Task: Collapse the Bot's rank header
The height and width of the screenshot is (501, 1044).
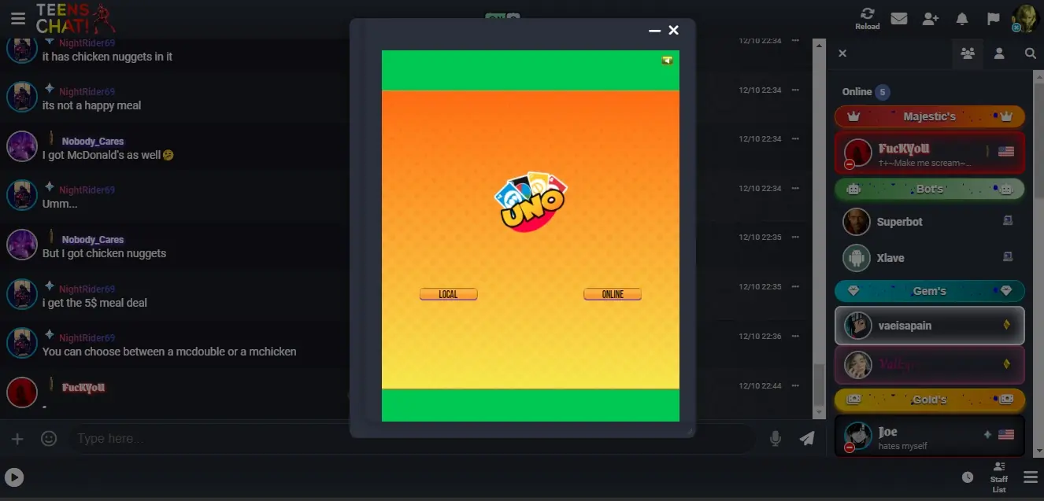Action: pyautogui.click(x=930, y=189)
